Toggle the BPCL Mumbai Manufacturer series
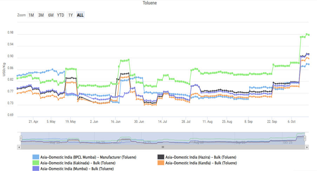This screenshot has width=317, height=171. coord(88,157)
